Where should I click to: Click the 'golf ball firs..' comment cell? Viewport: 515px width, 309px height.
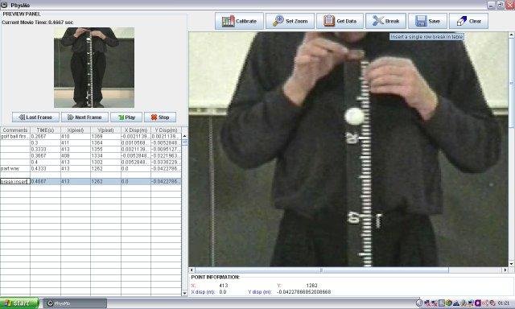tap(15, 136)
